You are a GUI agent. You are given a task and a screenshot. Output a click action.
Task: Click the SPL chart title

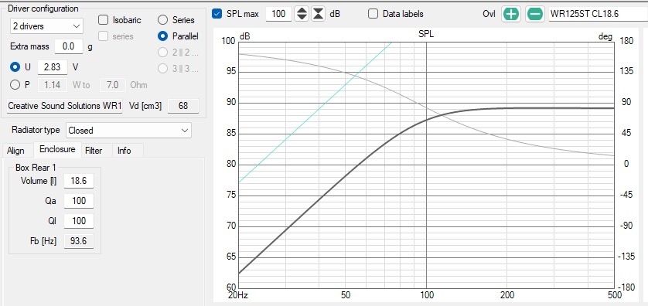[x=426, y=35]
